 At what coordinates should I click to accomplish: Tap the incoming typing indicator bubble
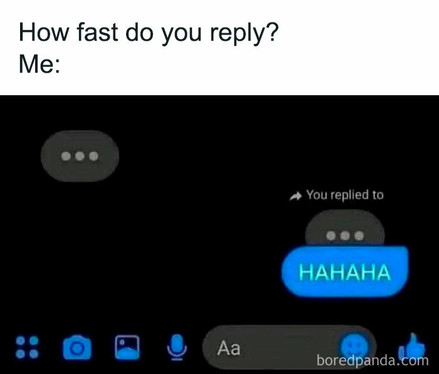tap(80, 156)
